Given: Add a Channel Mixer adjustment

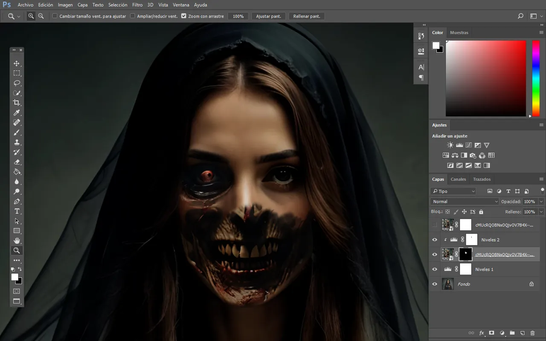Looking at the screenshot, I should 482,156.
